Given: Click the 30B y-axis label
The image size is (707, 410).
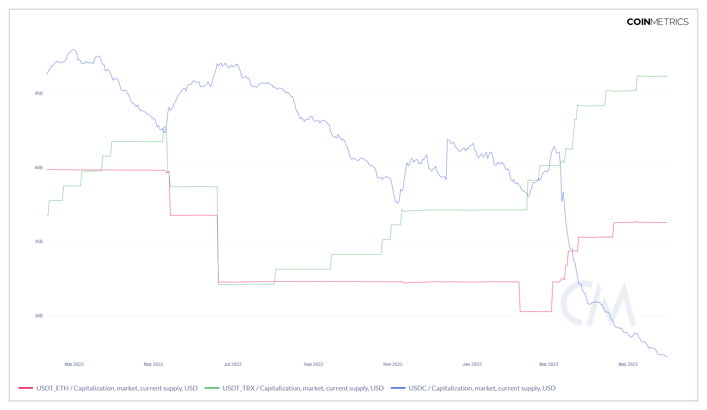Looking at the screenshot, I should click(x=39, y=316).
